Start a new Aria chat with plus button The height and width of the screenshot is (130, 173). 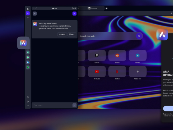(x=74, y=13)
